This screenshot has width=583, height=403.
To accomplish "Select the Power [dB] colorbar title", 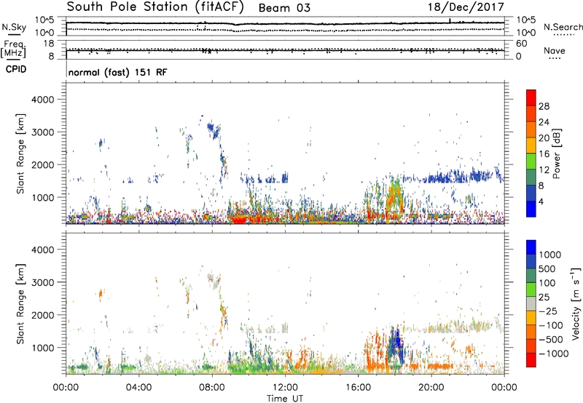I will click(x=556, y=153).
